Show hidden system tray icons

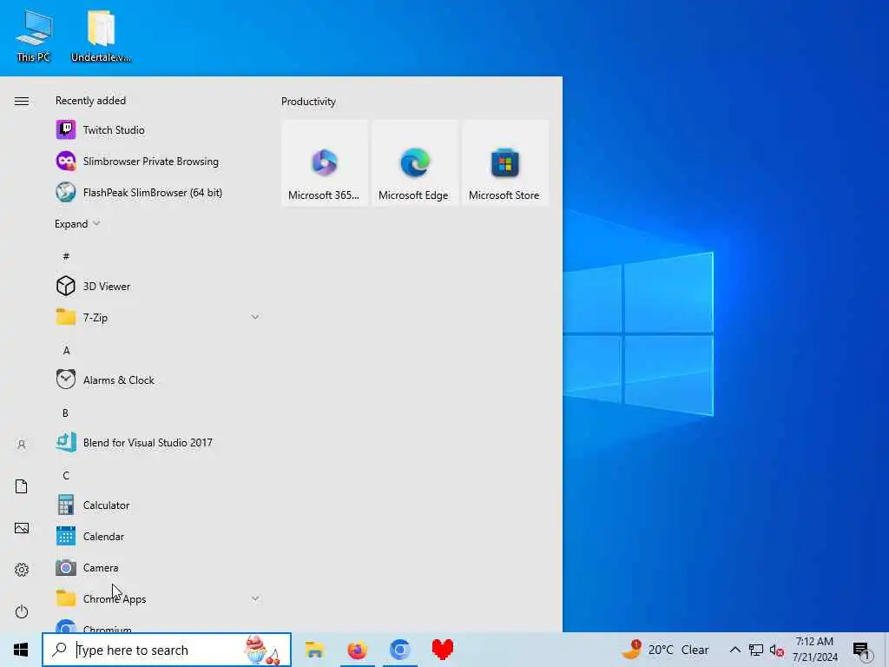734,650
